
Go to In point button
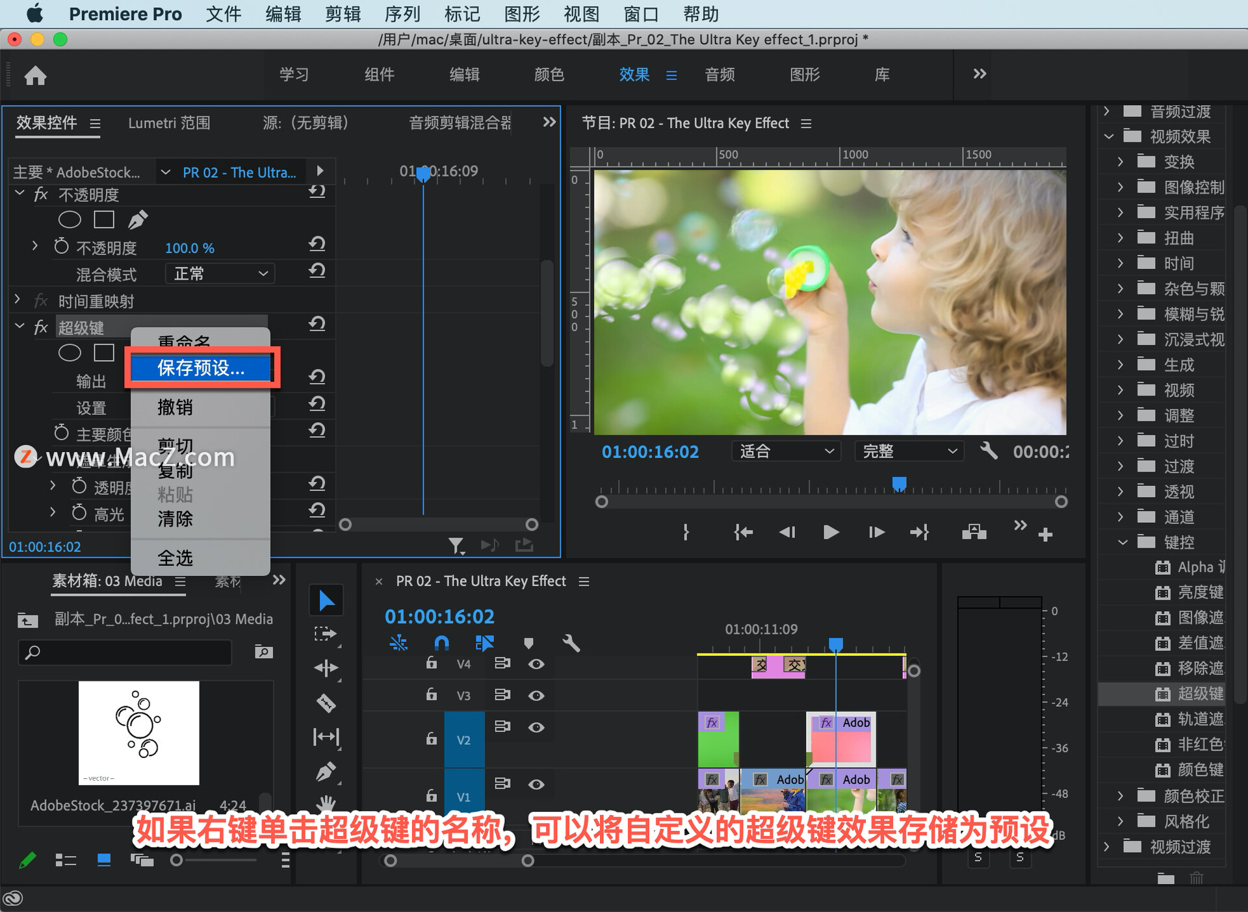click(743, 533)
